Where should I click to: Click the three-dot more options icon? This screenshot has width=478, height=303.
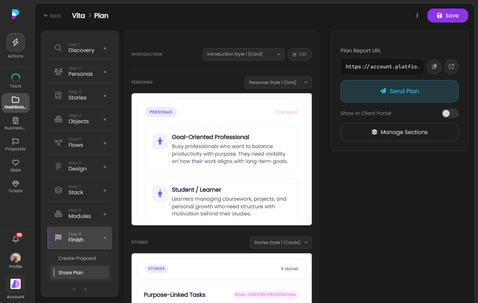tap(417, 16)
